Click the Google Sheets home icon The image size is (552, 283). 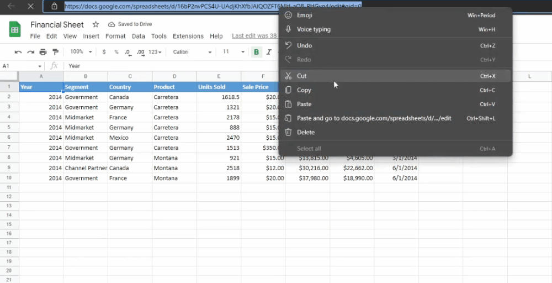[15, 30]
